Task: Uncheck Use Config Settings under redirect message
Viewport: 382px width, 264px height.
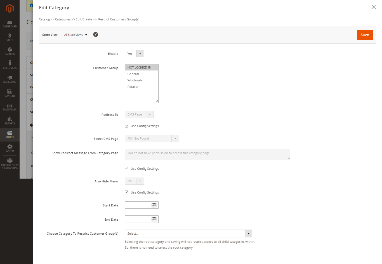Action: (x=127, y=169)
